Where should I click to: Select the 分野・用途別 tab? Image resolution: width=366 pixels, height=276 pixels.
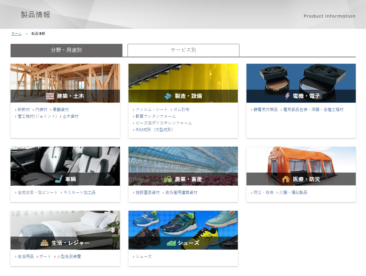point(66,50)
